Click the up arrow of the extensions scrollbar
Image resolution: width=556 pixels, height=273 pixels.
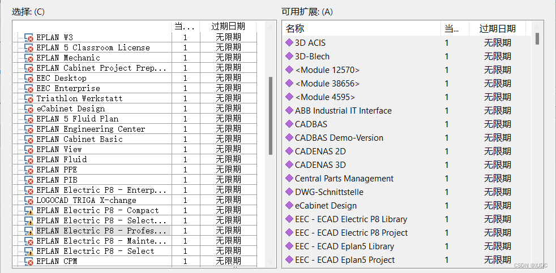coord(537,27)
